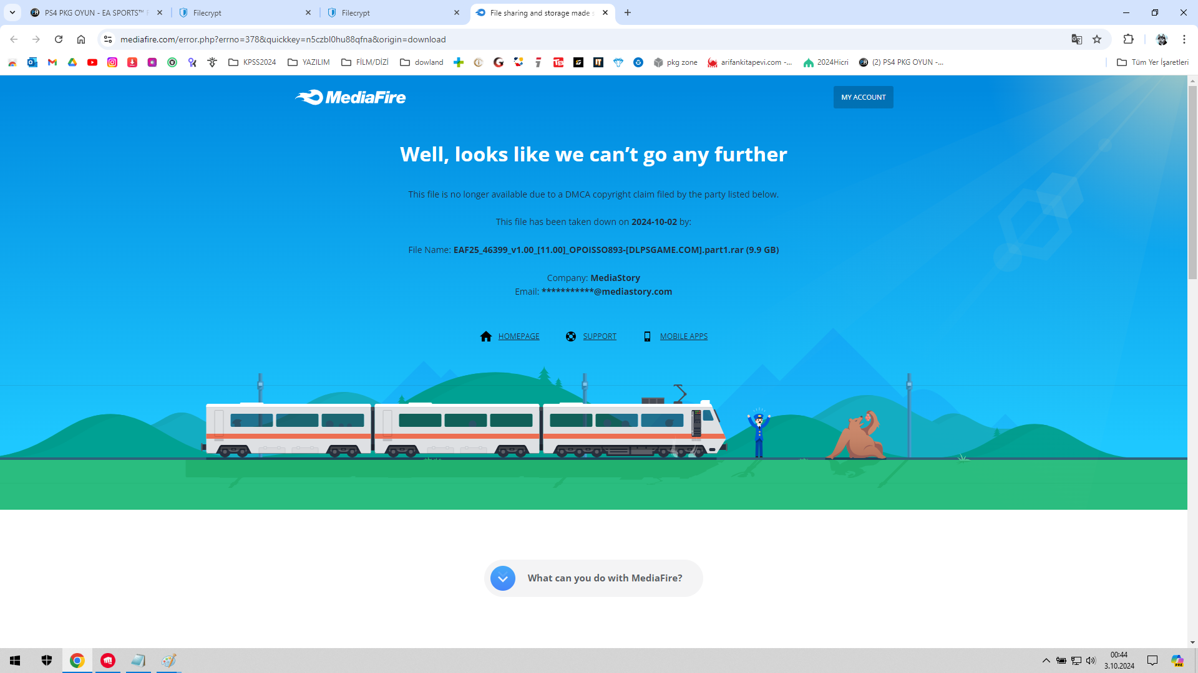Open the Chrome extensions puzzle icon
This screenshot has height=673, width=1198.
click(x=1128, y=39)
